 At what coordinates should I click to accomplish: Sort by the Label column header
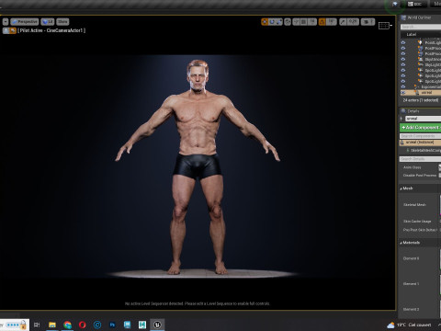coord(412,34)
